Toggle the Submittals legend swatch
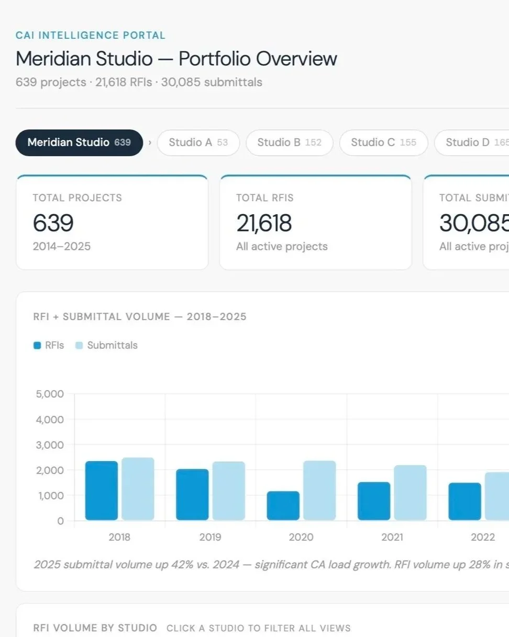 [x=80, y=345]
